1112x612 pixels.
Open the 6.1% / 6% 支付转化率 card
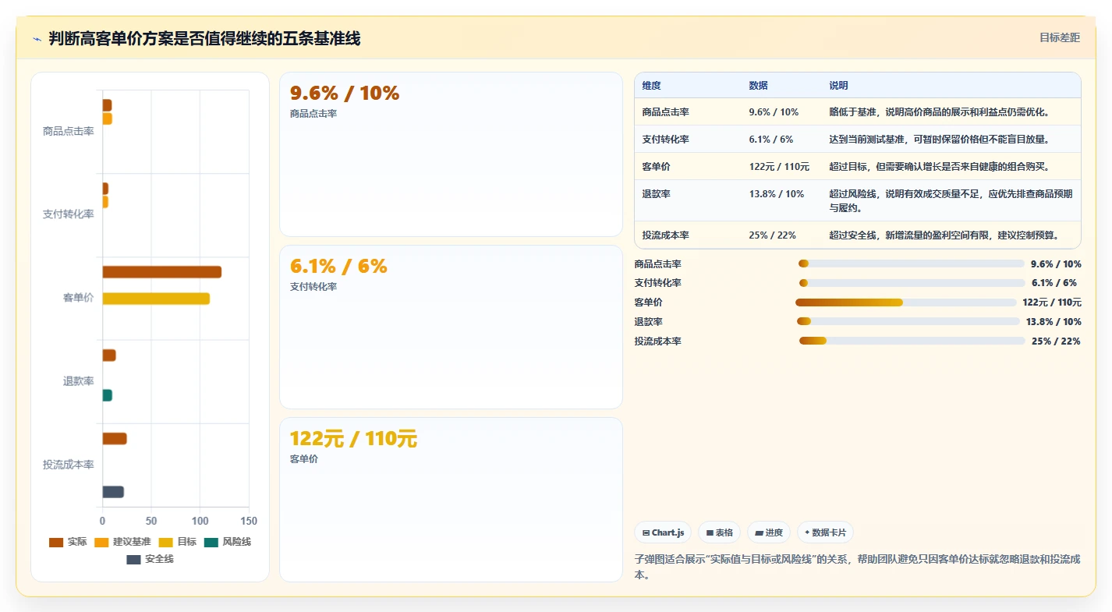(451, 327)
